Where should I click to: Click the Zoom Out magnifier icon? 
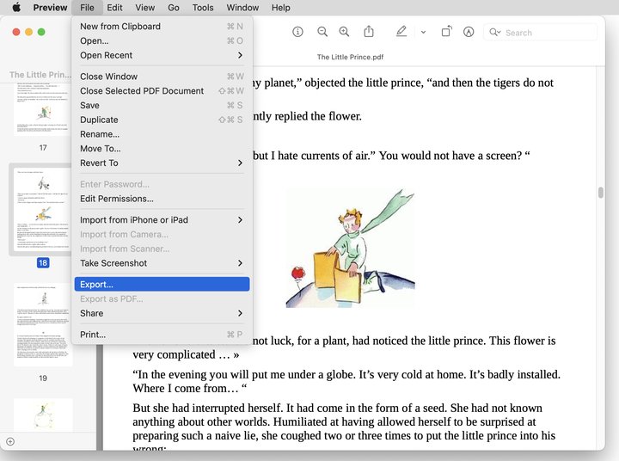[322, 32]
